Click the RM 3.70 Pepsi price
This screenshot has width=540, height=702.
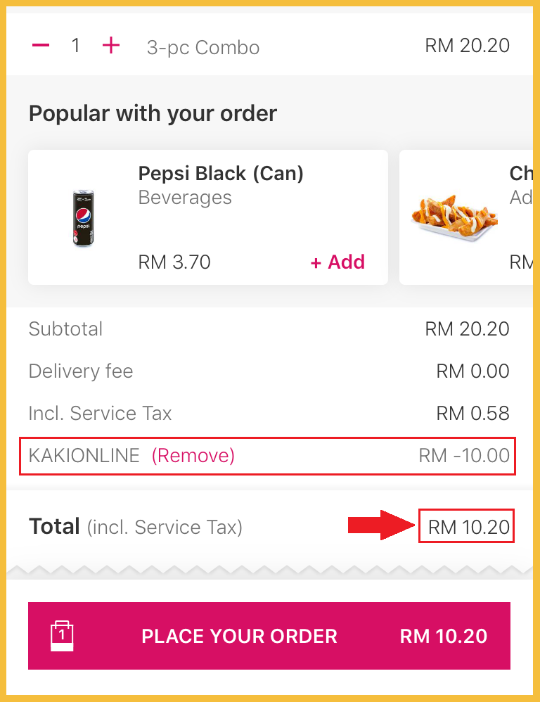174,262
